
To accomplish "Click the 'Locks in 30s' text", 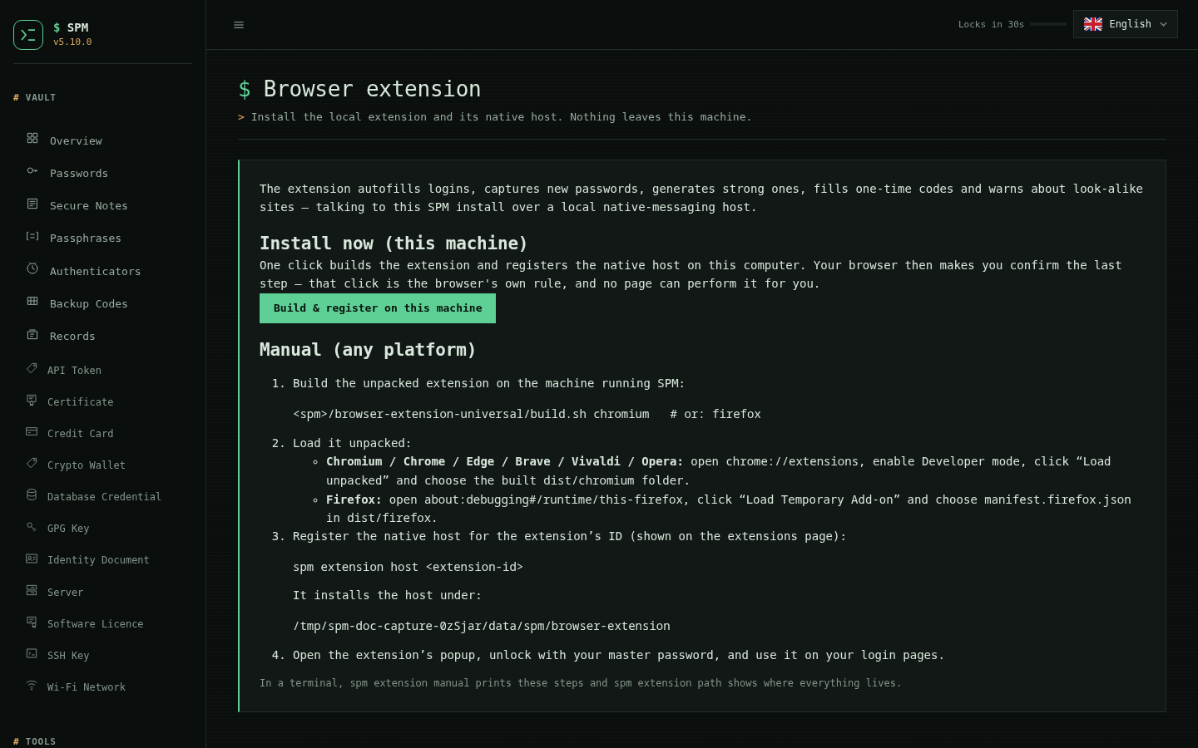I will point(991,25).
